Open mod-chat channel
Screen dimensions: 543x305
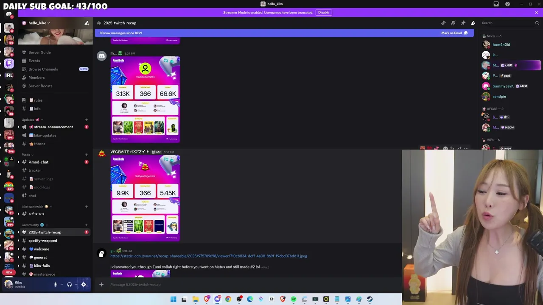click(55, 162)
